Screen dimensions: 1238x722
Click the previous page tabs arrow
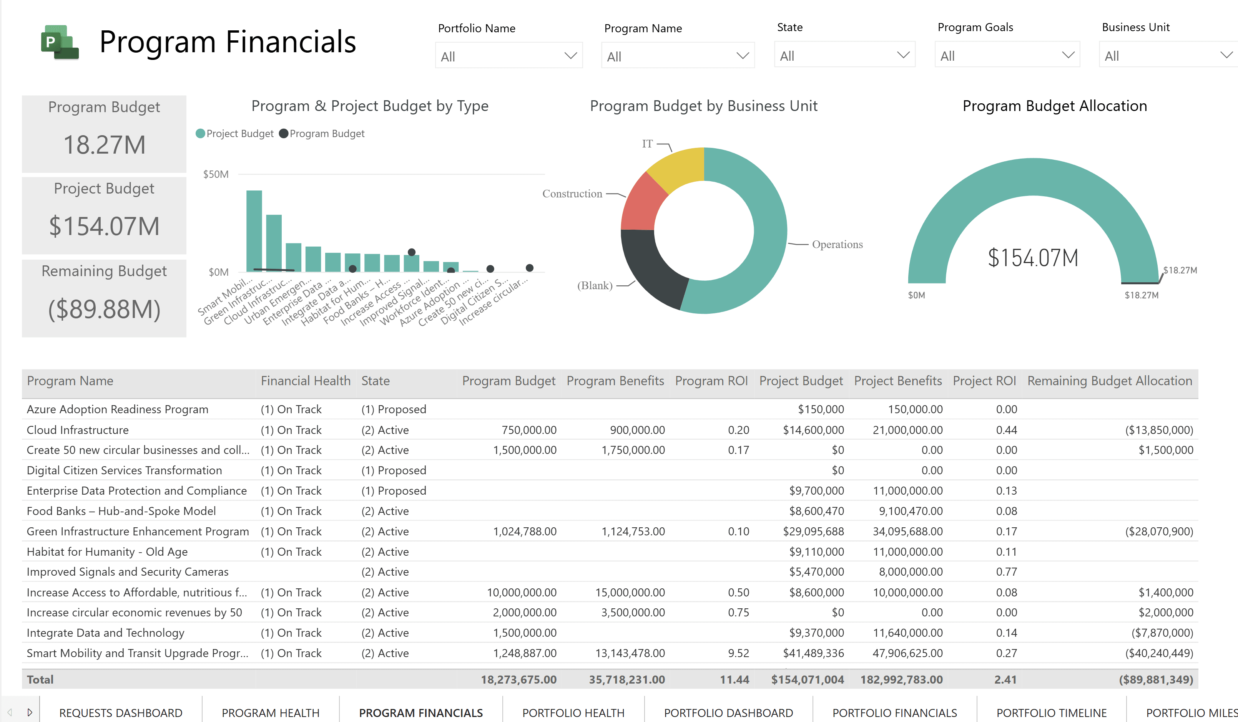tap(10, 712)
